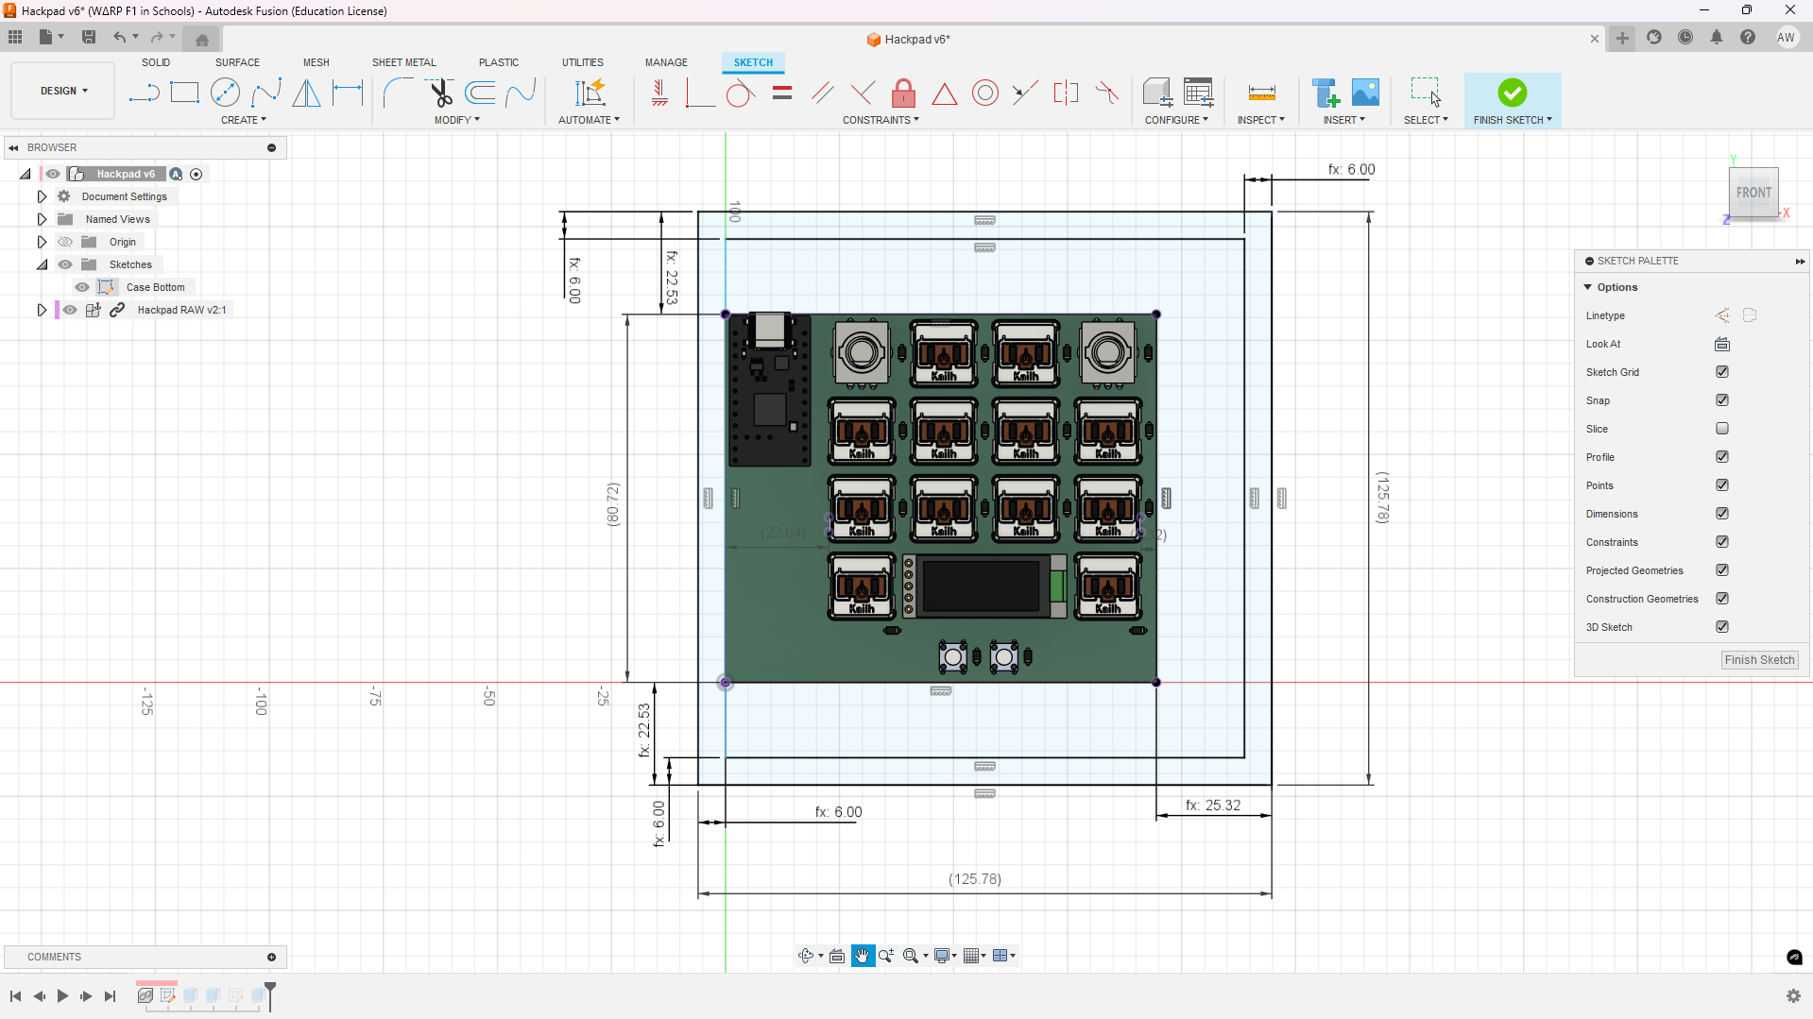This screenshot has width=1813, height=1019.
Task: Click the Measure inspect tool
Action: [x=1261, y=93]
